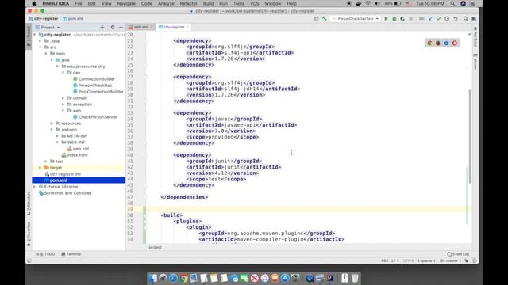Viewport: 508px width, 285px height.
Task: Open the Project view selector dropdown
Action: 48,28
